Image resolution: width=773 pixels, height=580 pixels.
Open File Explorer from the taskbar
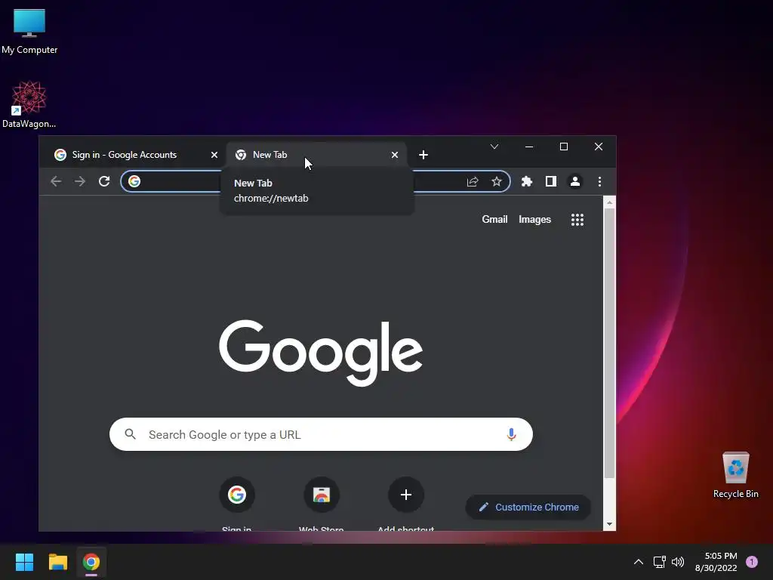click(57, 562)
